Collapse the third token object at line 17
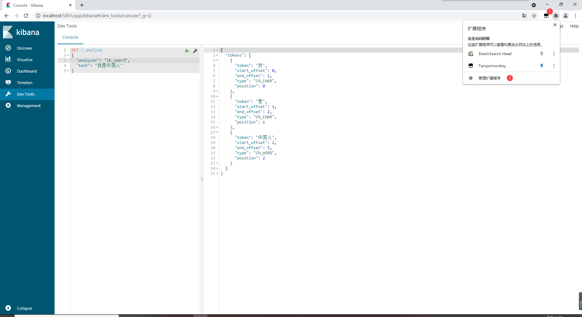Image resolution: width=582 pixels, height=317 pixels. pyautogui.click(x=217, y=132)
